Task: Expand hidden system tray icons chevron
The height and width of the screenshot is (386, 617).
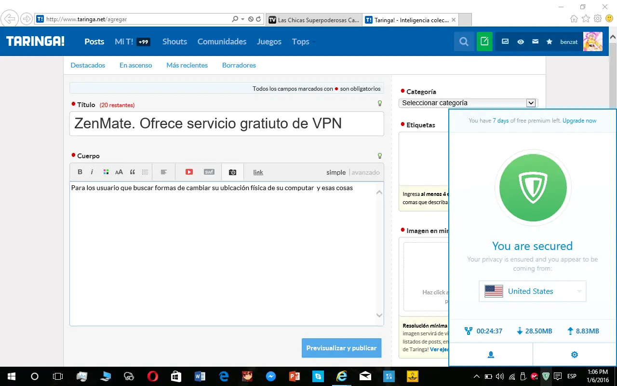Action: tap(477, 376)
